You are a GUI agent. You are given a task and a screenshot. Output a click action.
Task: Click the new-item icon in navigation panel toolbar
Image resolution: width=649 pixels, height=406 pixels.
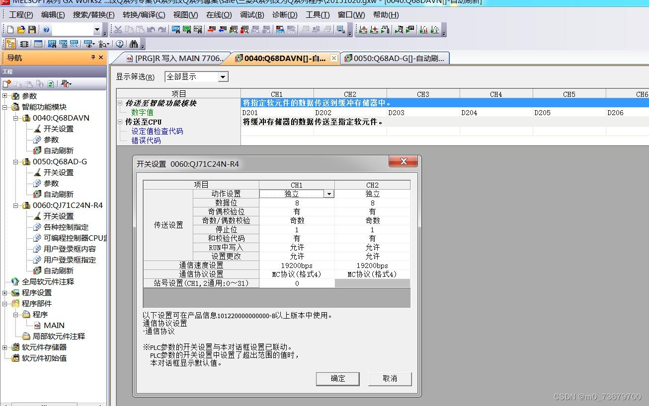point(6,84)
